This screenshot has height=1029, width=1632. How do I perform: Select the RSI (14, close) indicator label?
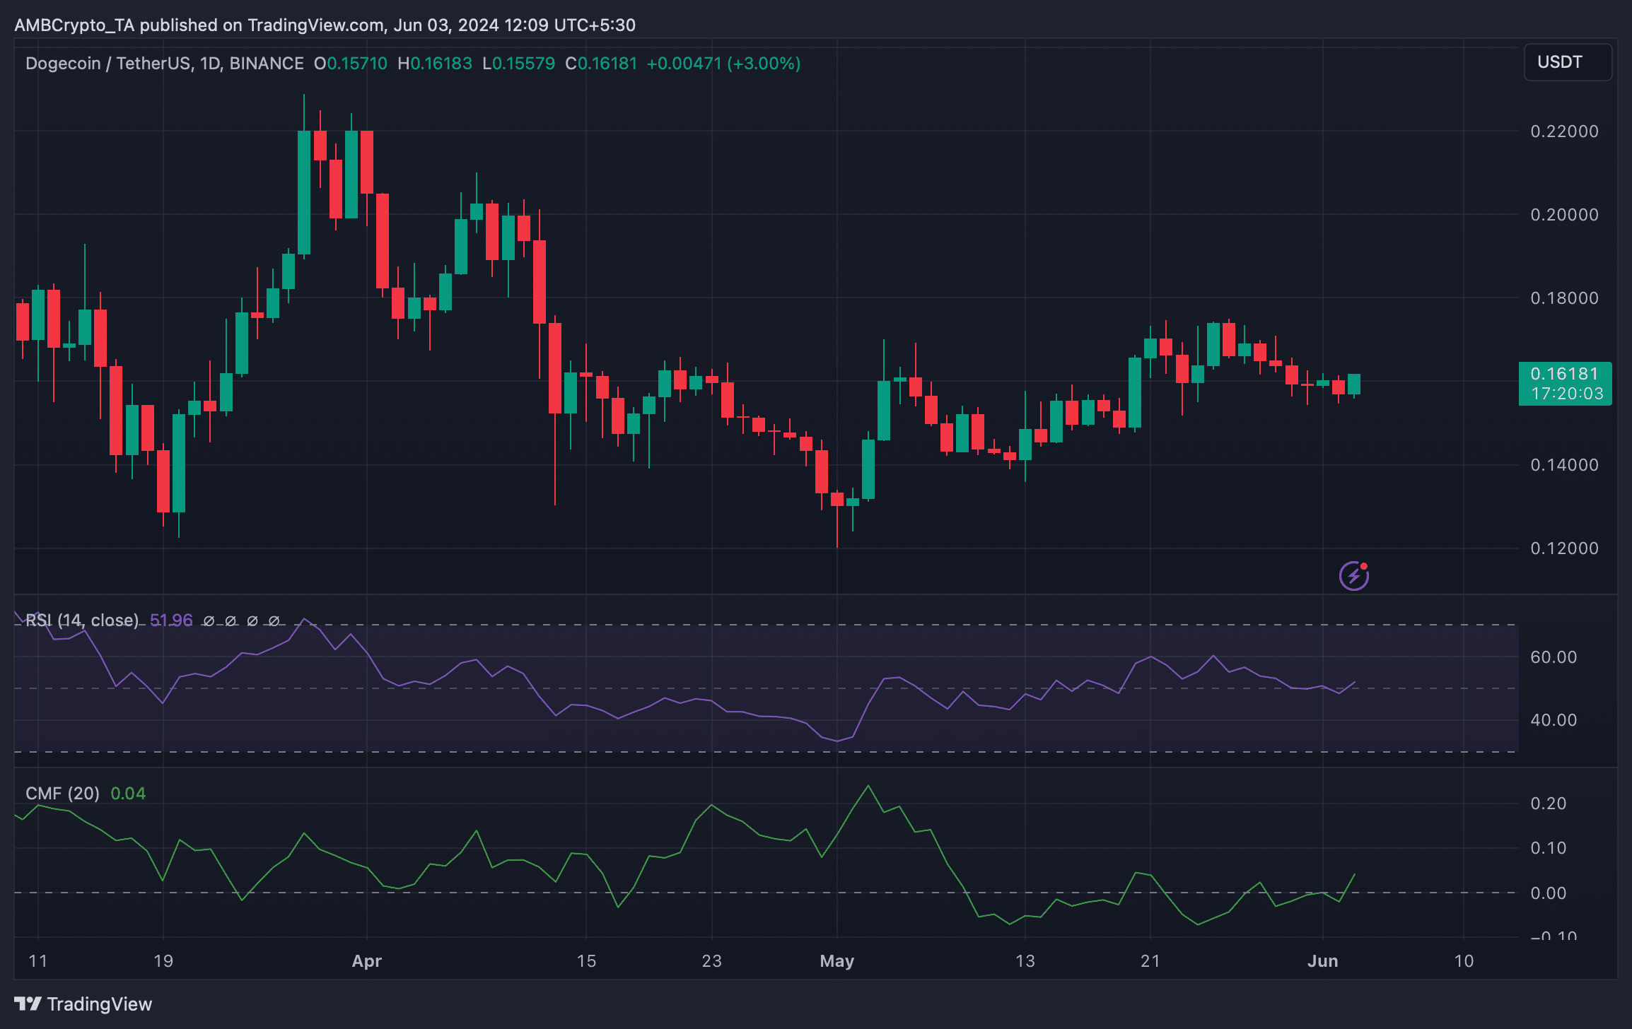(82, 621)
